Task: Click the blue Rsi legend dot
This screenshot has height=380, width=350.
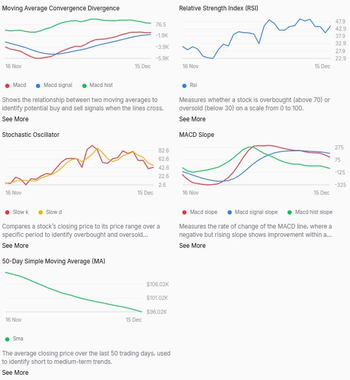Action: [184, 85]
